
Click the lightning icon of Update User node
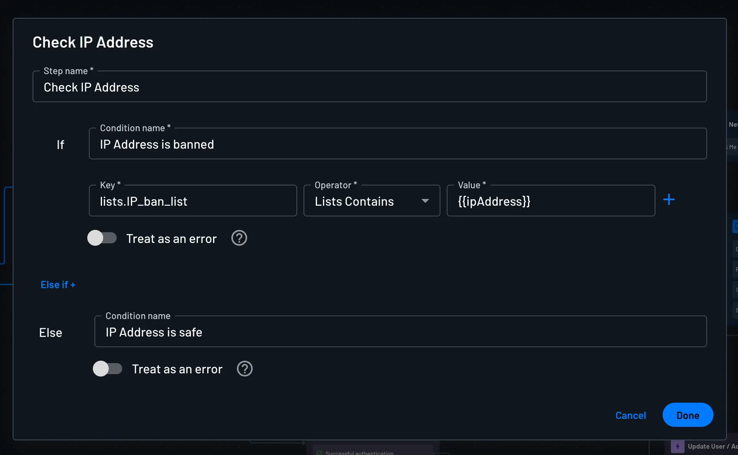[677, 447]
